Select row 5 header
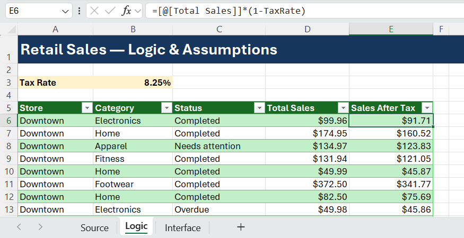This screenshot has height=238, width=464. tap(9, 108)
